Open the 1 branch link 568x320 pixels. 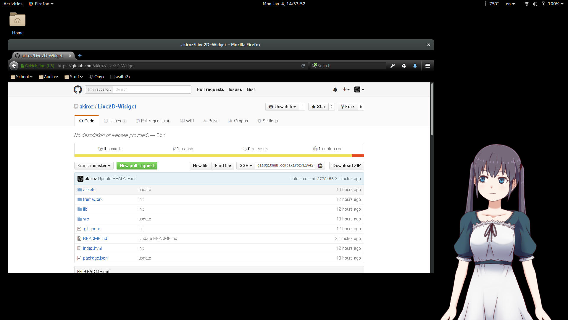[x=183, y=149]
